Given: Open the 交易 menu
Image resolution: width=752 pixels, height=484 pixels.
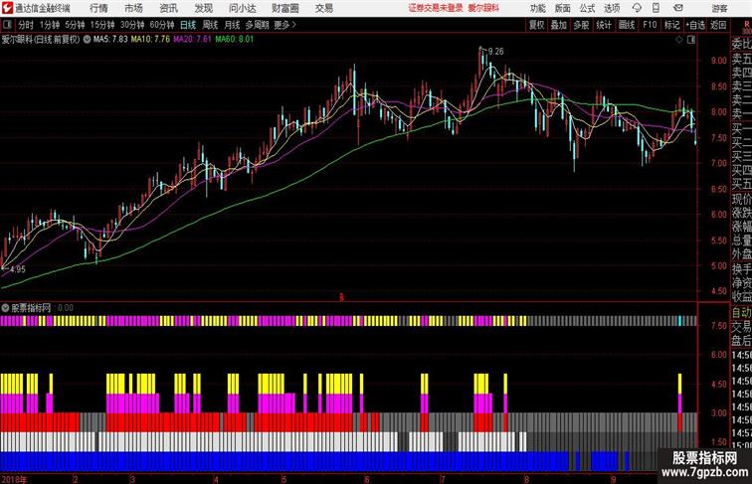Looking at the screenshot, I should tap(323, 8).
